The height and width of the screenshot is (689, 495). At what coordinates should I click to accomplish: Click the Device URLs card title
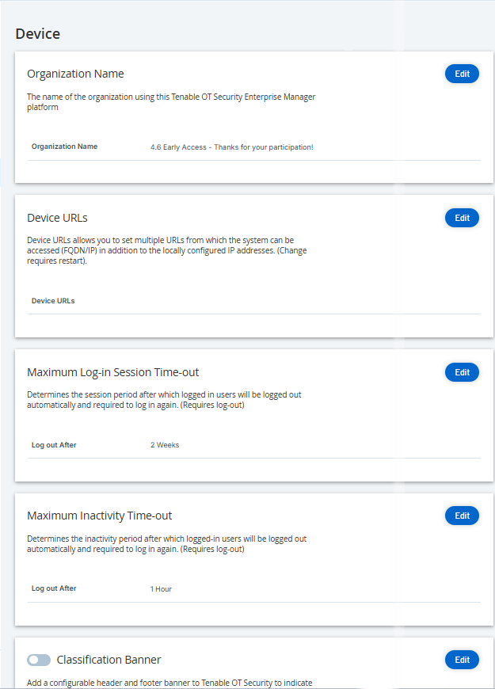tap(57, 218)
